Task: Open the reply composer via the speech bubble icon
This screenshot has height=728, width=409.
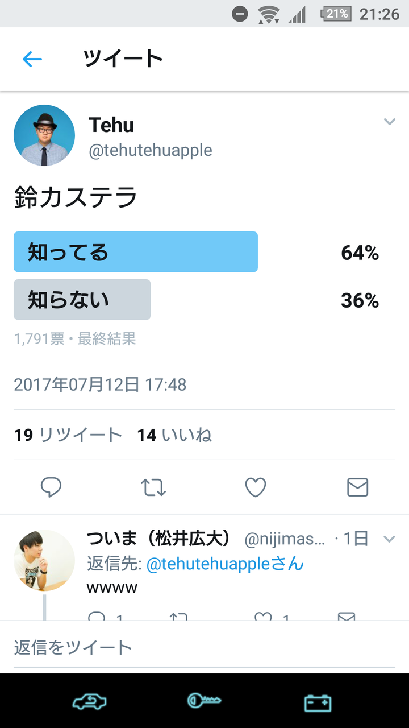Action: click(52, 487)
